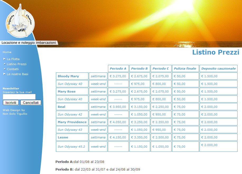
Task: Select the Pulizia finale column header
Action: click(185, 69)
